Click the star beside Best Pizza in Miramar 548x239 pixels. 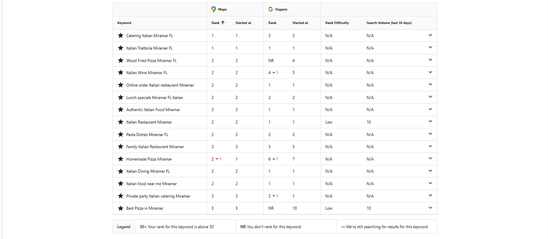121,208
